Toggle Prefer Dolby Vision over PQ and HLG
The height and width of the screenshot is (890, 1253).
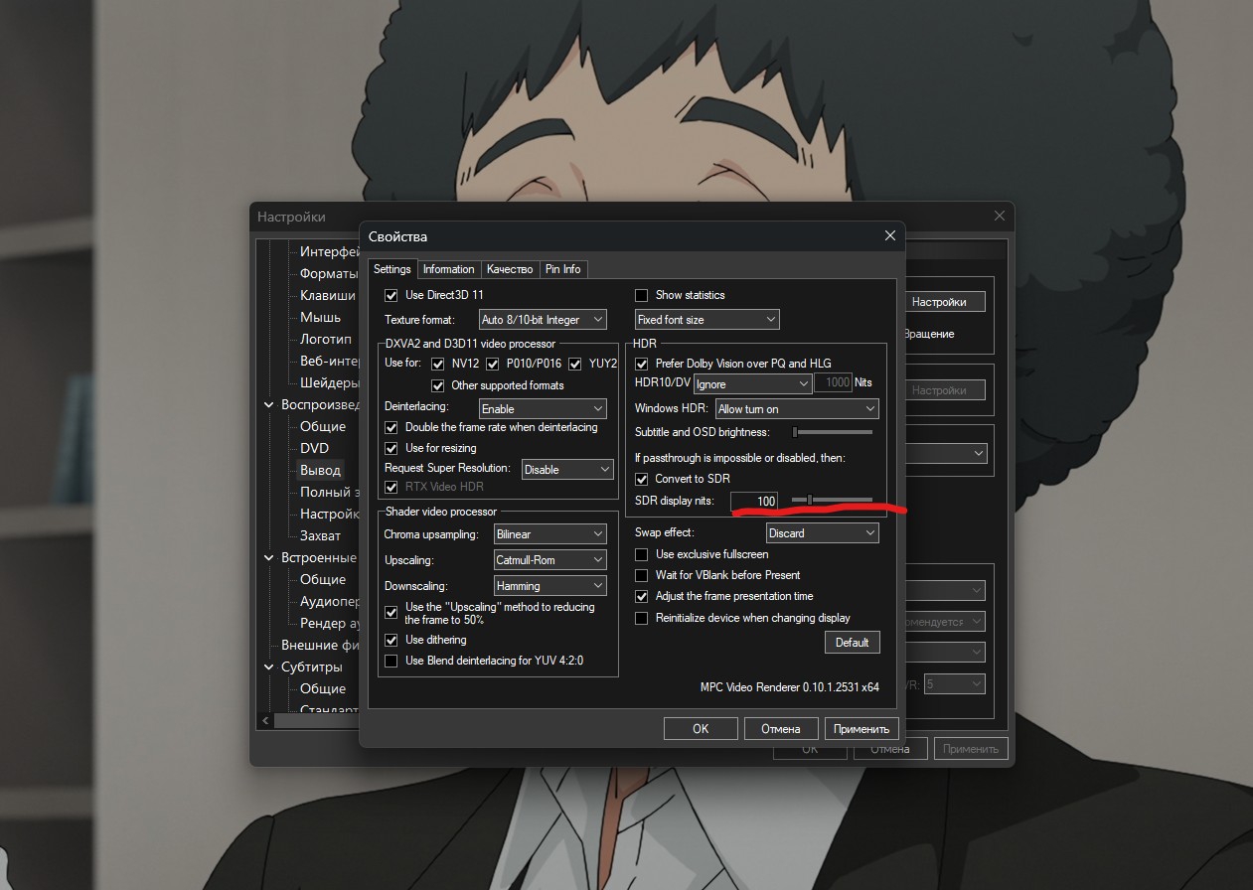point(641,364)
